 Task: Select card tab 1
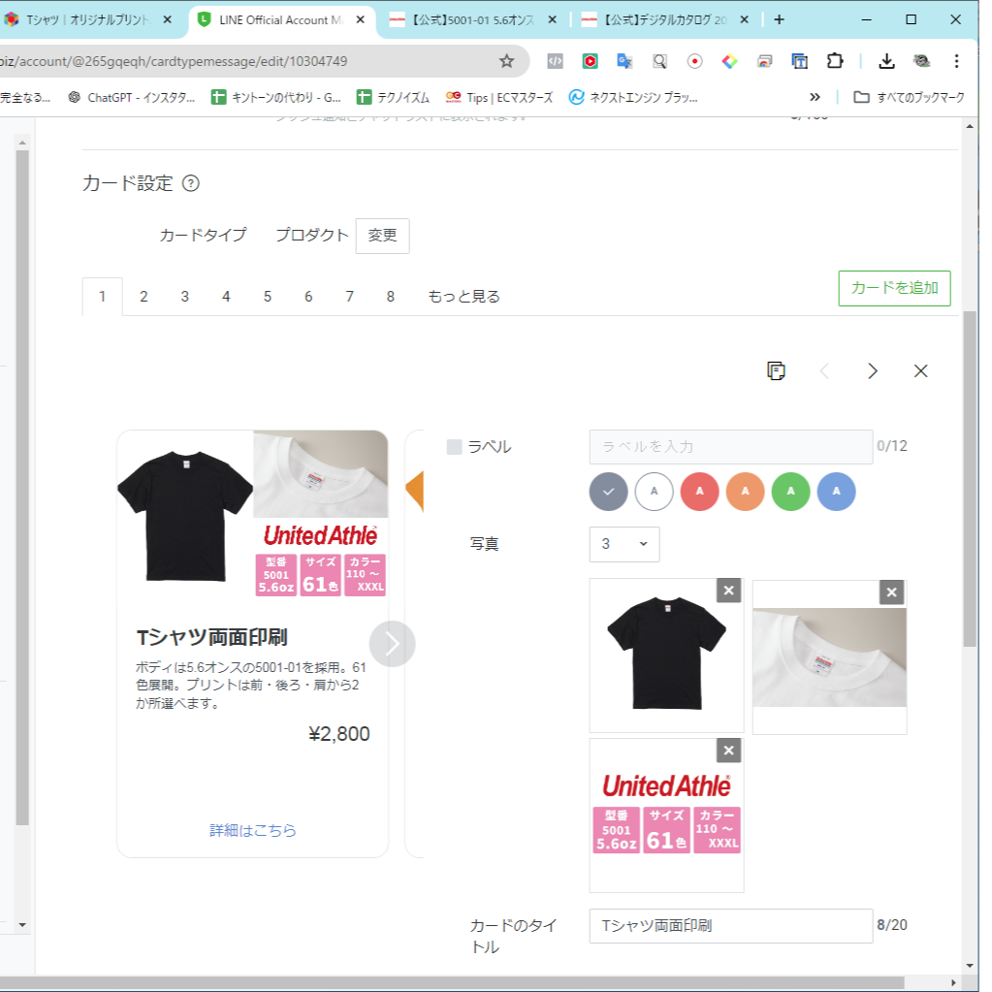pyautogui.click(x=103, y=296)
